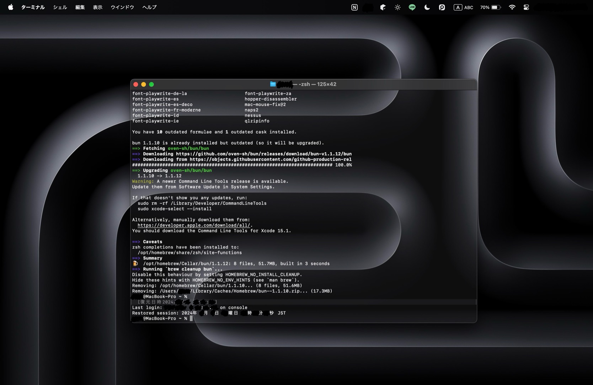Click the Terminal command prompt cursor line

(x=191, y=319)
